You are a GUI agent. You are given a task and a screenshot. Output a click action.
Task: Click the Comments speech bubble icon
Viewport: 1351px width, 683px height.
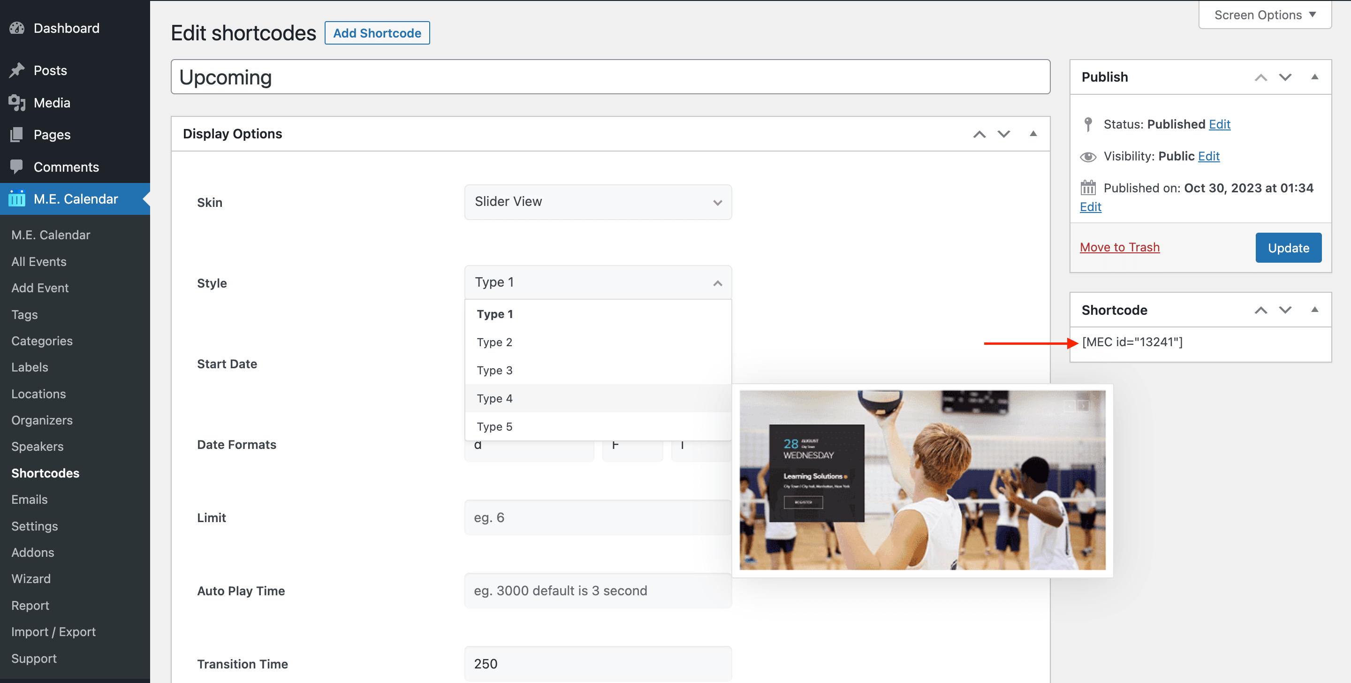pyautogui.click(x=17, y=167)
